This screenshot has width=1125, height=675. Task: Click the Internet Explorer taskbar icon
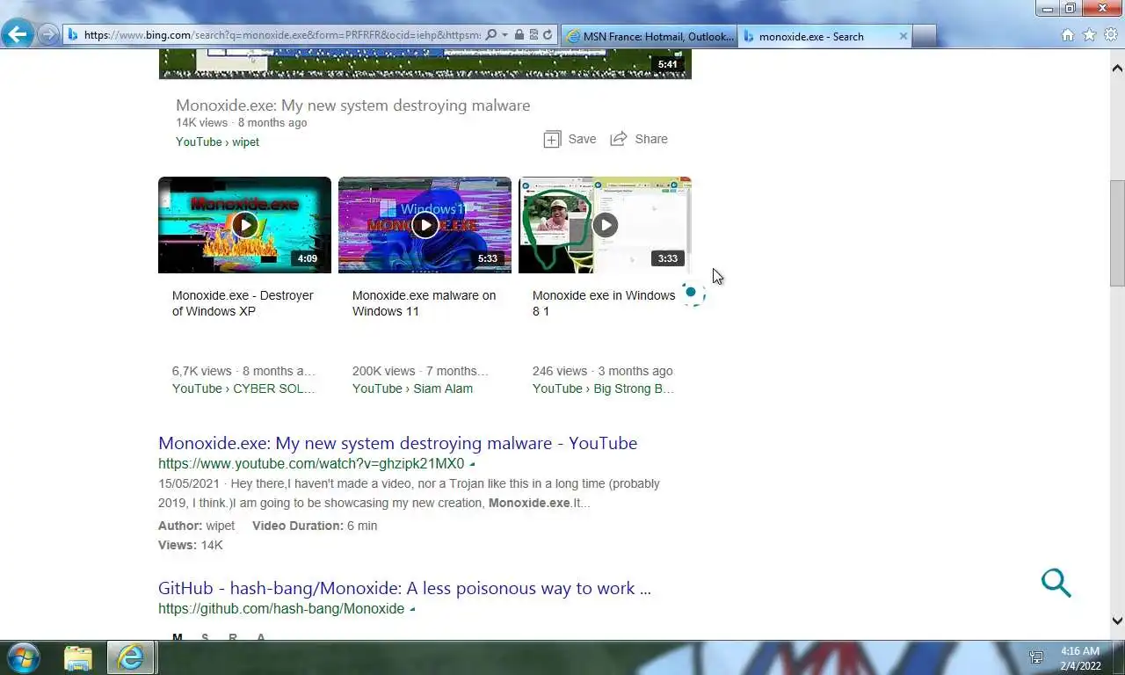click(131, 657)
